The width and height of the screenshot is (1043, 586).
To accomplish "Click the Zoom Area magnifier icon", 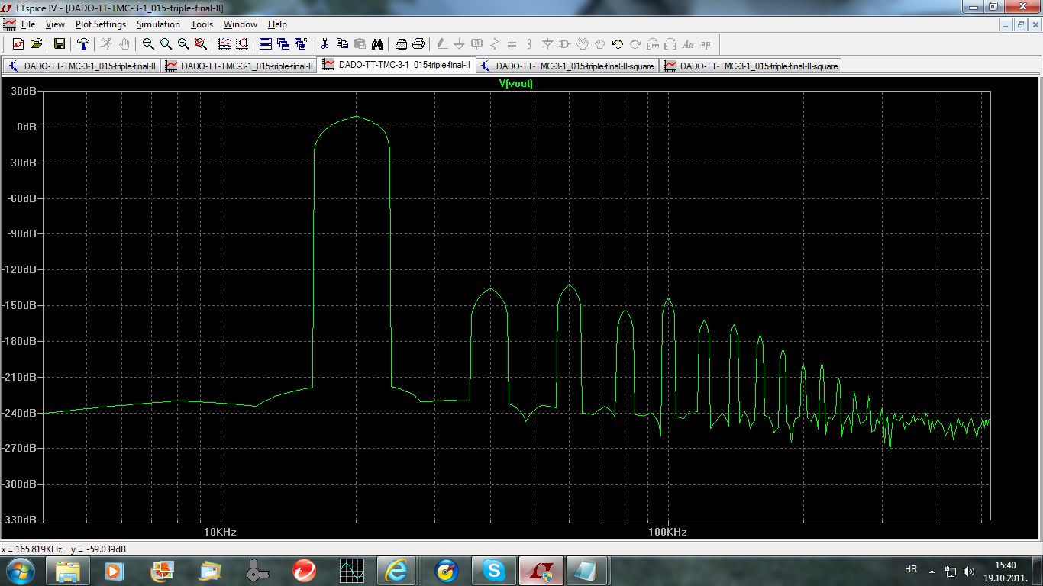I will [x=166, y=44].
